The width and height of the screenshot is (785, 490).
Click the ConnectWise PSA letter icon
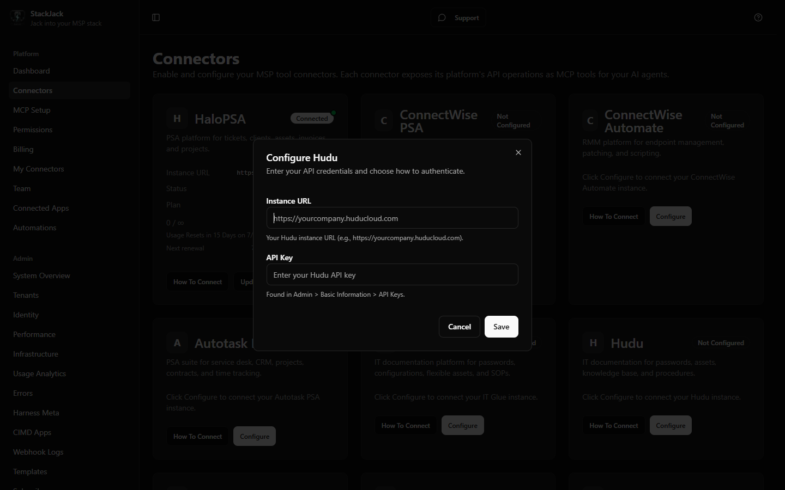click(x=384, y=121)
